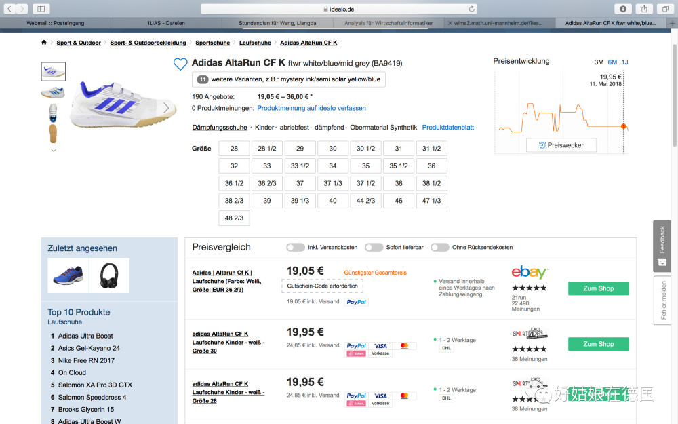Set price history to 3M
The image size is (678, 424).
click(599, 62)
